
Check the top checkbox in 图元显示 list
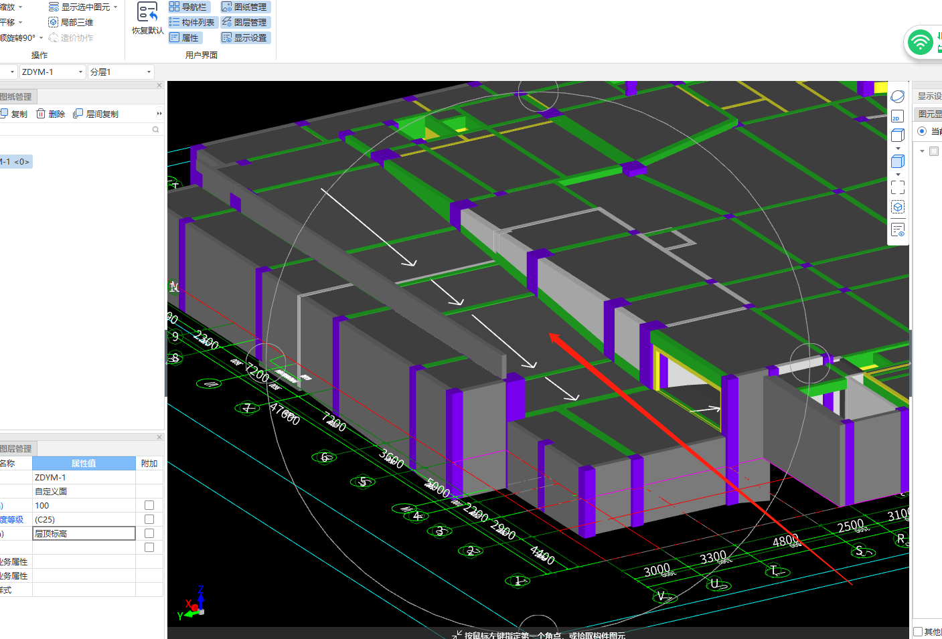(x=934, y=151)
